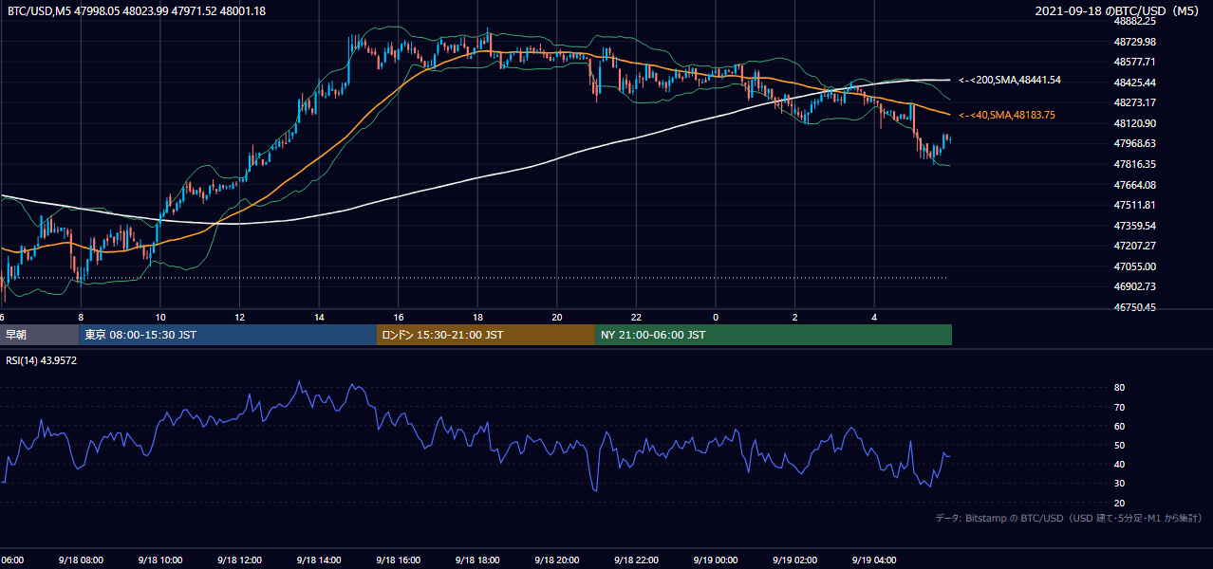Click RSI axis level 40
Screen dimensions: 1213x569
tap(1119, 464)
